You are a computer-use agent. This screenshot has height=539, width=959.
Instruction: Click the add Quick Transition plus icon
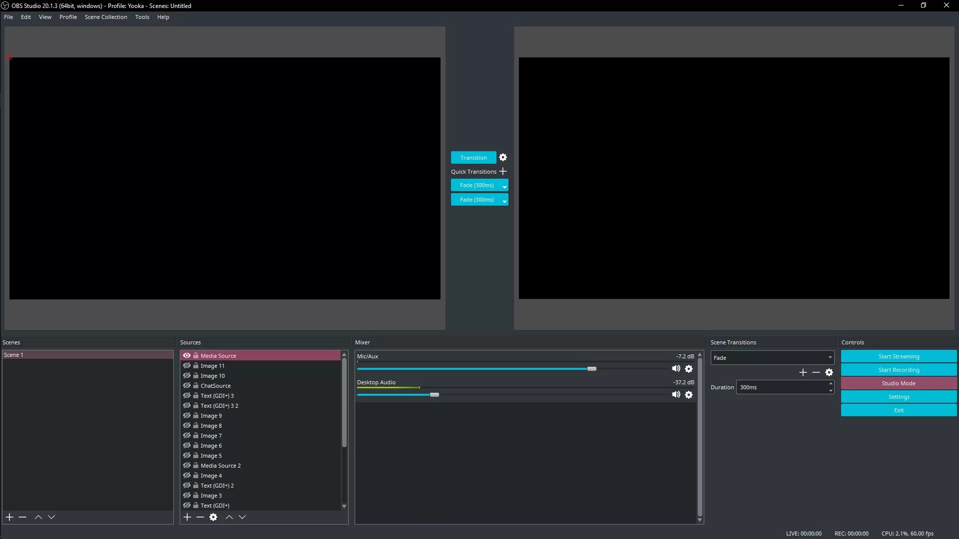[503, 171]
